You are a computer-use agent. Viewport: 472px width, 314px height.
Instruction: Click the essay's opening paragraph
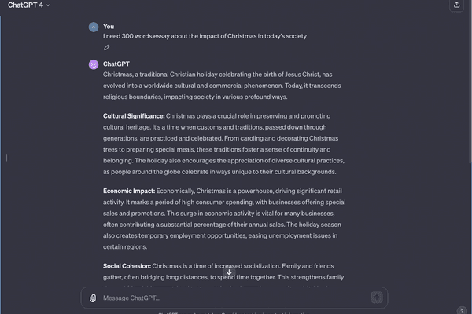(x=219, y=86)
